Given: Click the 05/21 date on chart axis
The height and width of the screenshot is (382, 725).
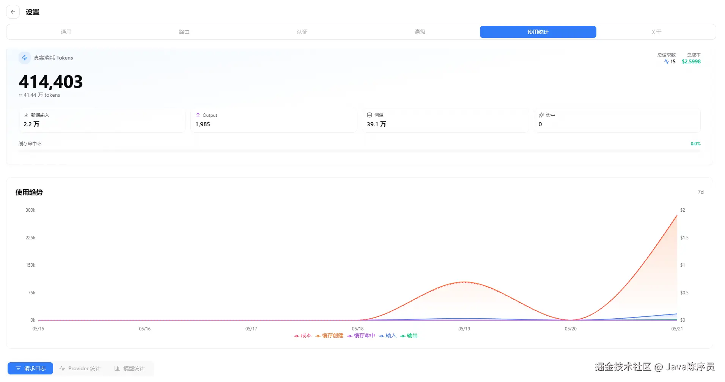Looking at the screenshot, I should [677, 329].
